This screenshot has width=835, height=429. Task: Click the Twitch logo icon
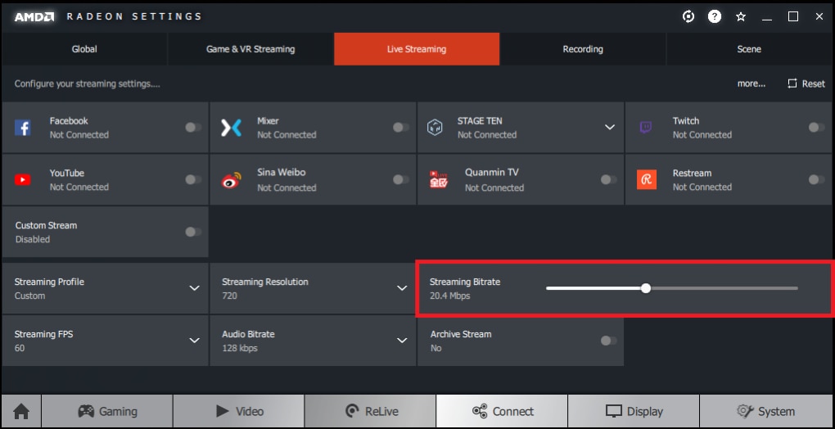click(x=645, y=128)
